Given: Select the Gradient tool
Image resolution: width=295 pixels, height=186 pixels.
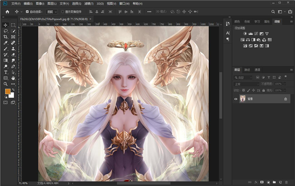Looking at the screenshot, I should [x=5, y=61].
